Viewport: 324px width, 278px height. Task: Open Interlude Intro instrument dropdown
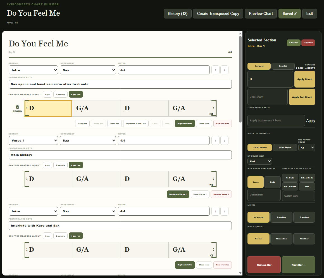88,211
